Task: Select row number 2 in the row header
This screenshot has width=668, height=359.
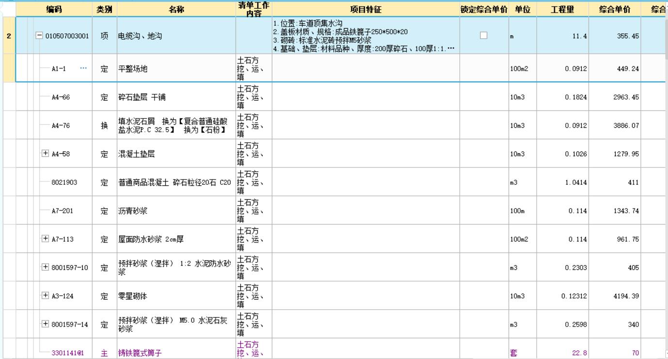Action: point(9,36)
